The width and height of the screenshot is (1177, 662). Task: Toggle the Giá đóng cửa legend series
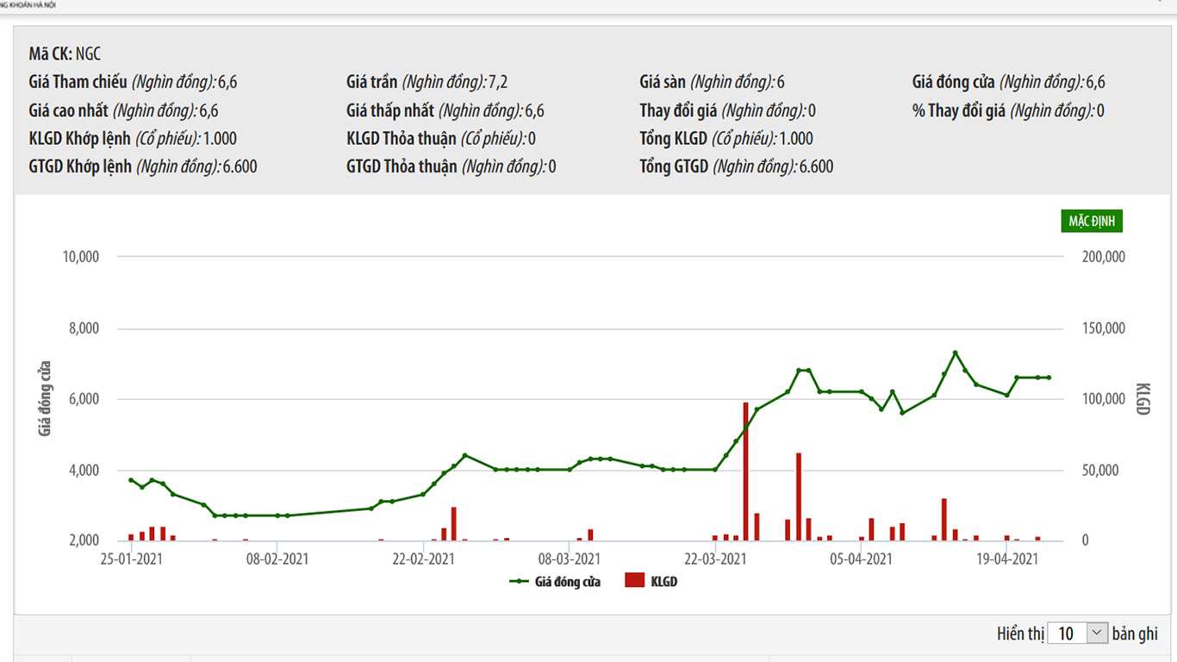556,582
